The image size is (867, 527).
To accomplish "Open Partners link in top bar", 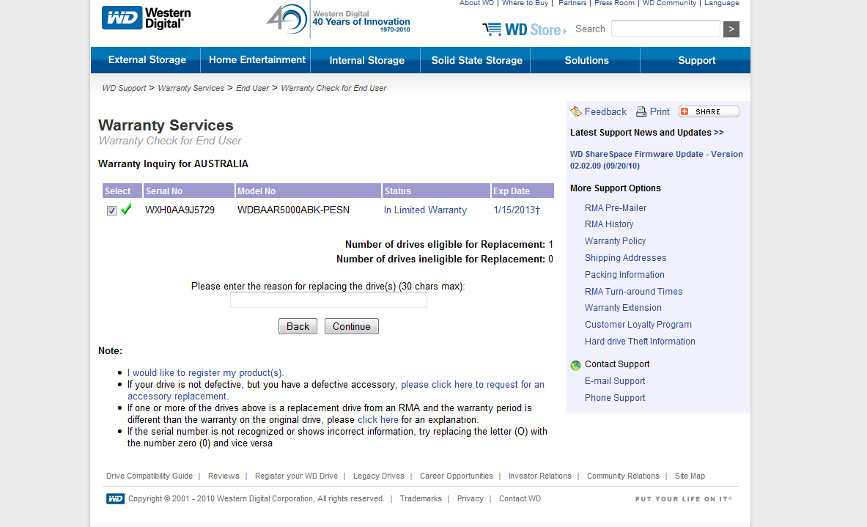I will coord(572,3).
